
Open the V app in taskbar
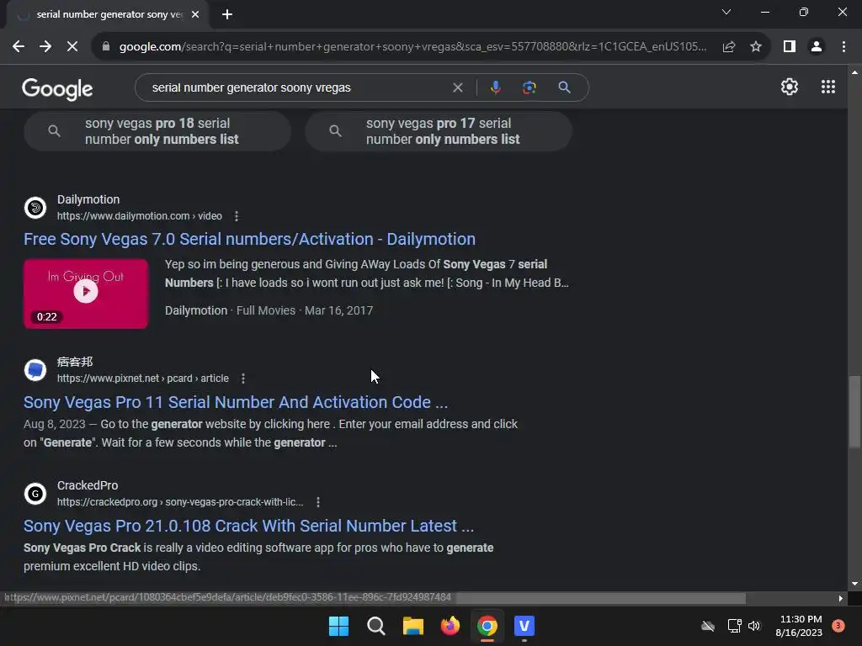[x=524, y=626]
